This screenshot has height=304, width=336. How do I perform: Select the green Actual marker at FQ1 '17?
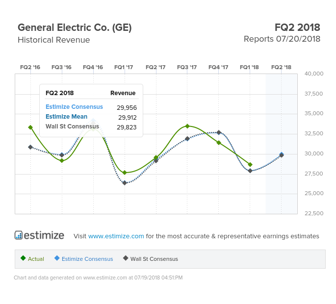(125, 173)
